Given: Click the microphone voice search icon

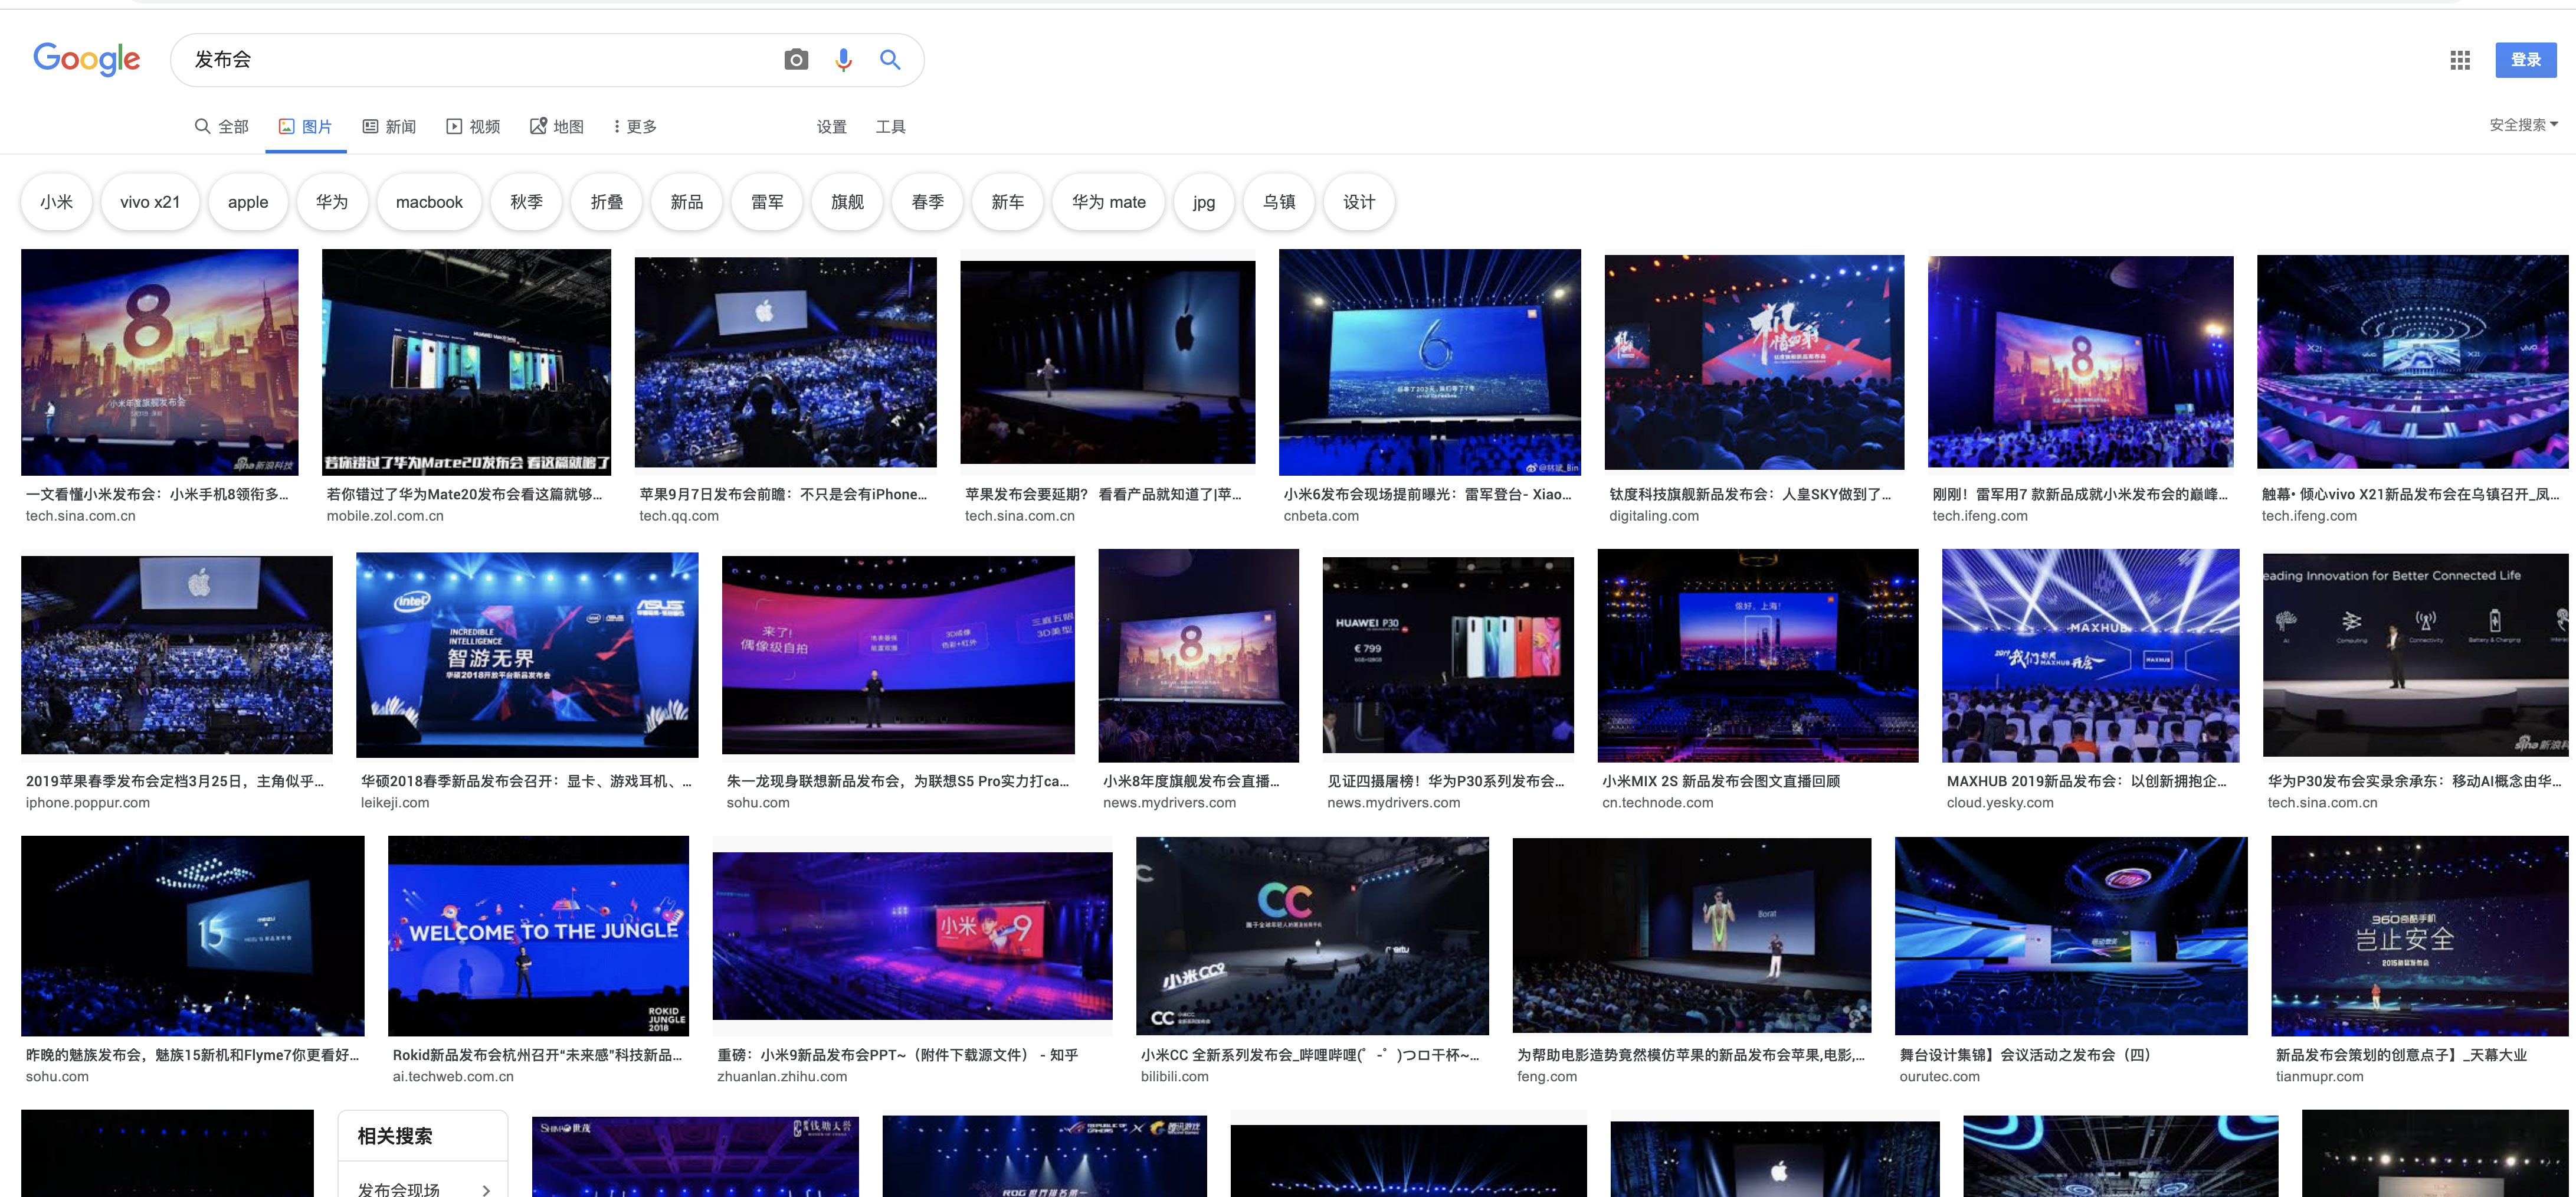Looking at the screenshot, I should coord(843,60).
